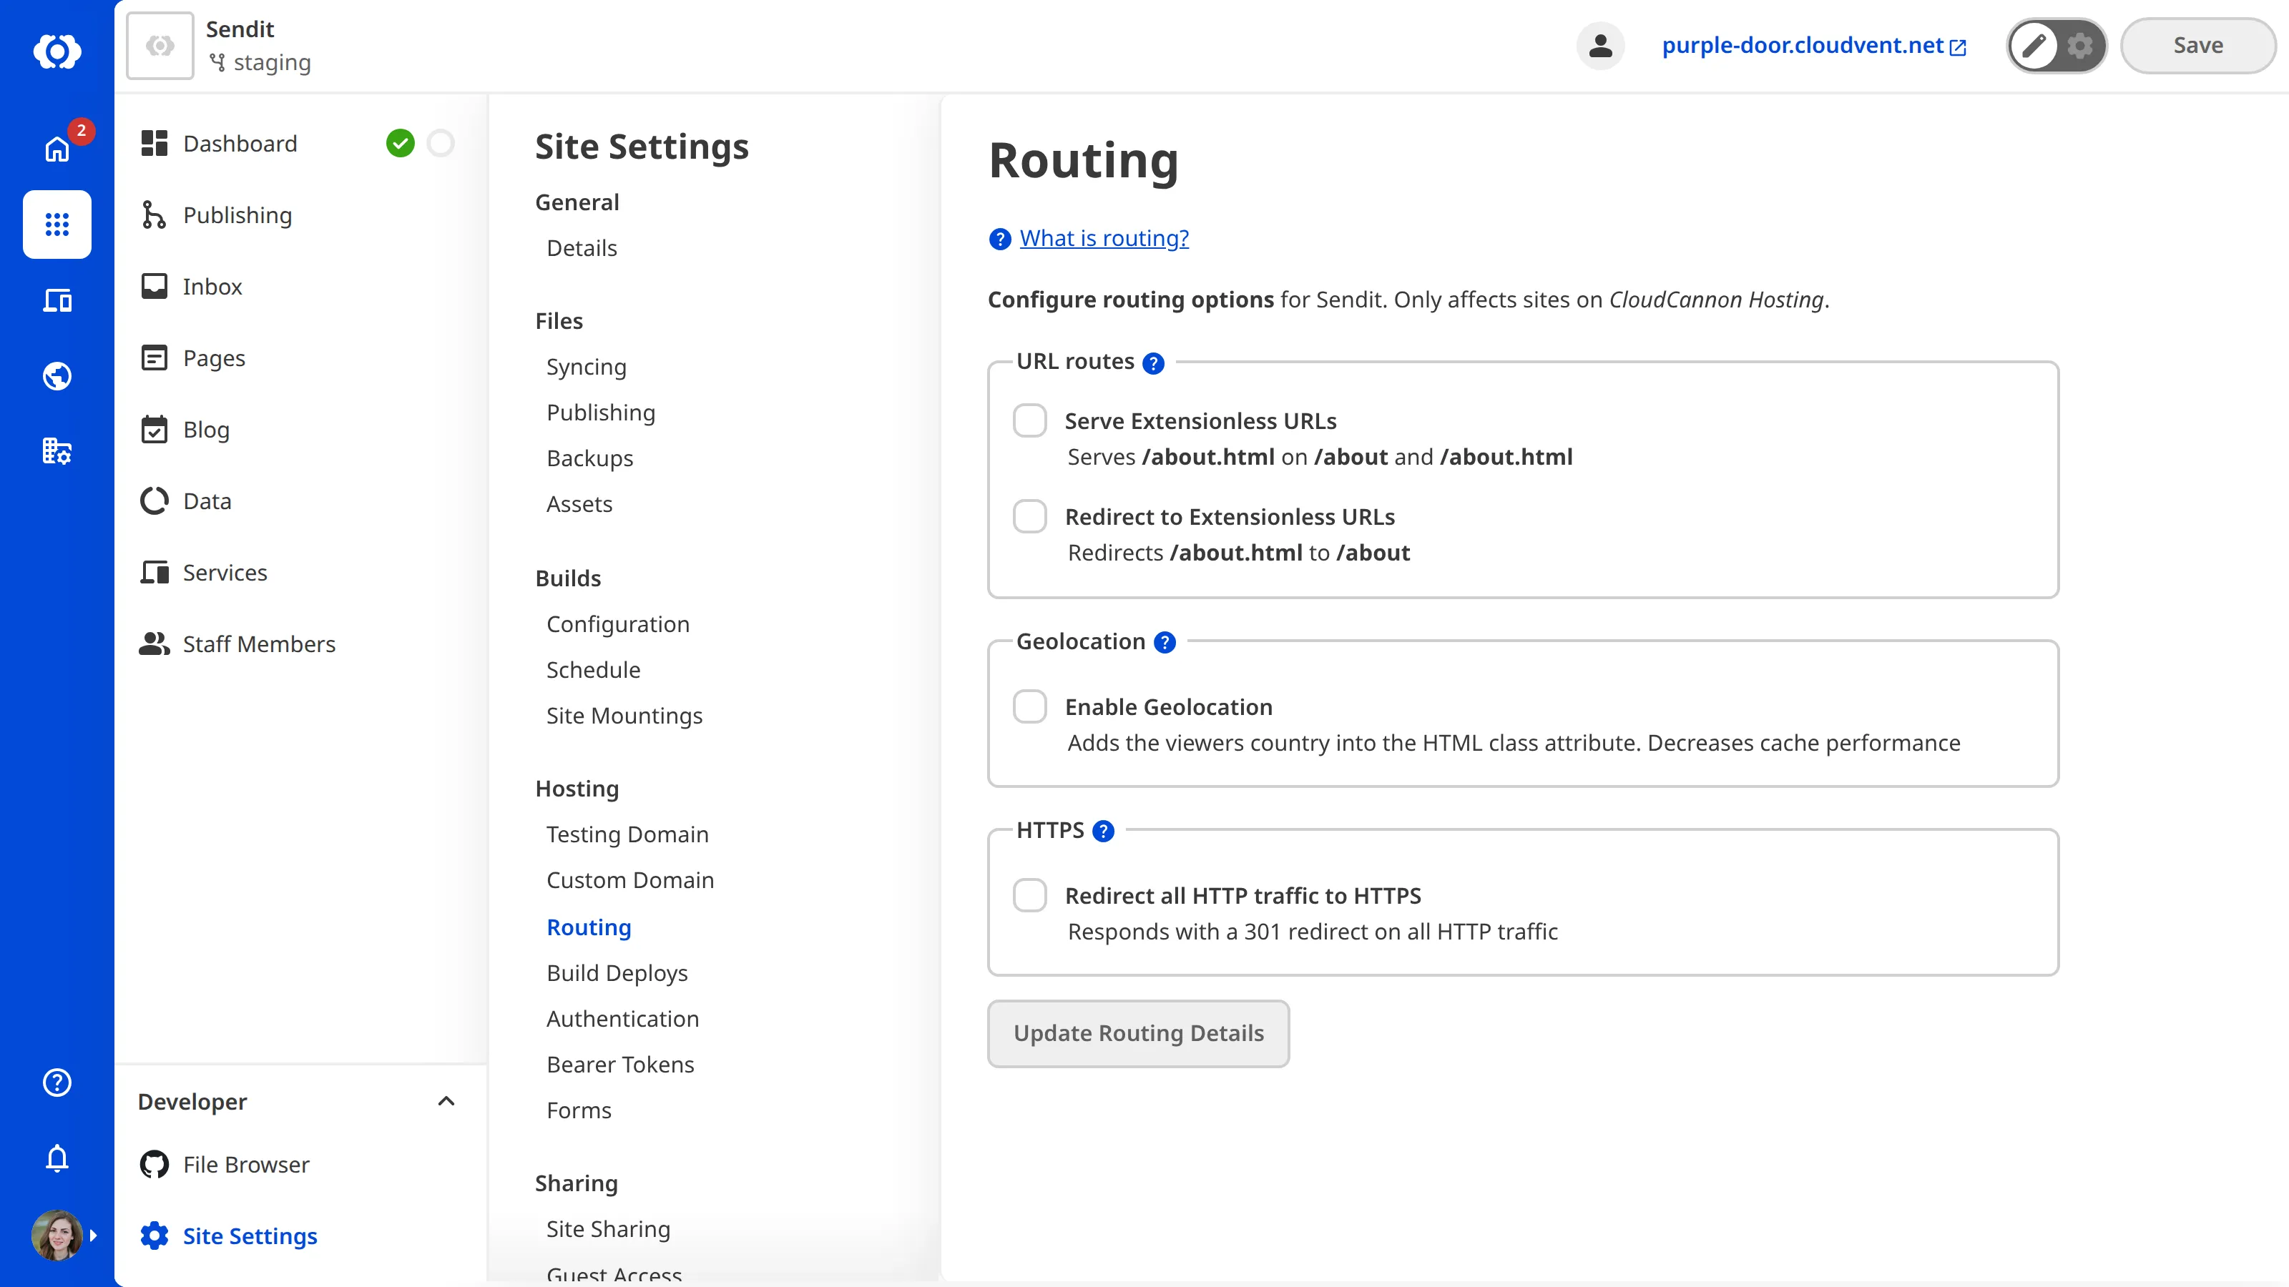Open Publishing in the site navigation

236,215
